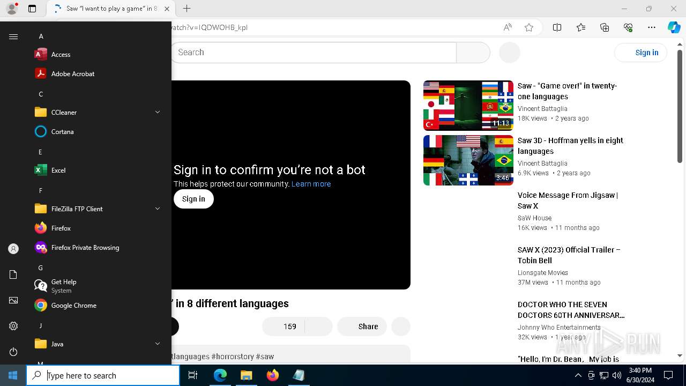Open Saw "Game over!" twenty-one languages thumbnail
686x386 pixels.
pos(468,106)
